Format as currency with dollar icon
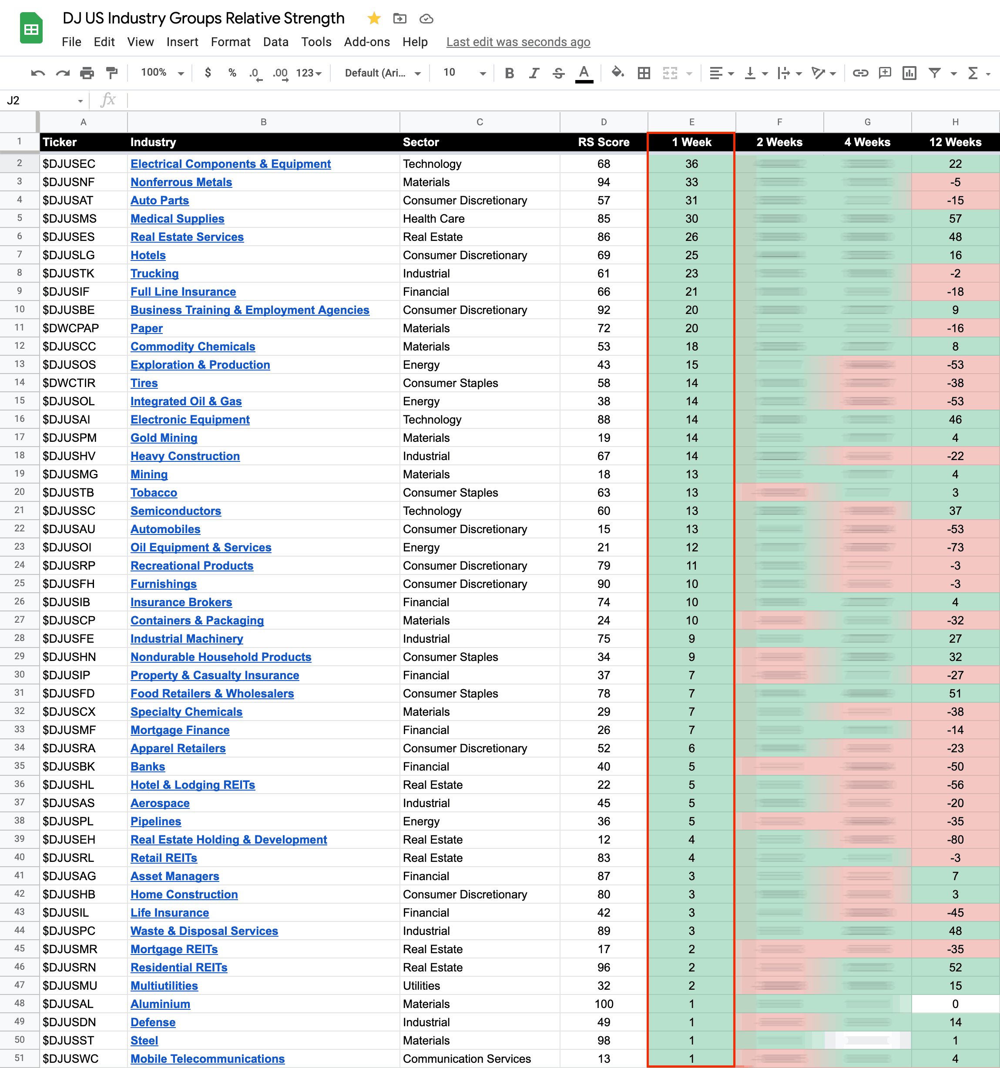 pos(208,73)
